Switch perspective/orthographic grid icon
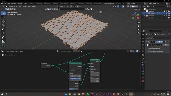Viewport: 171px width, 96px height. click(x=138, y=33)
